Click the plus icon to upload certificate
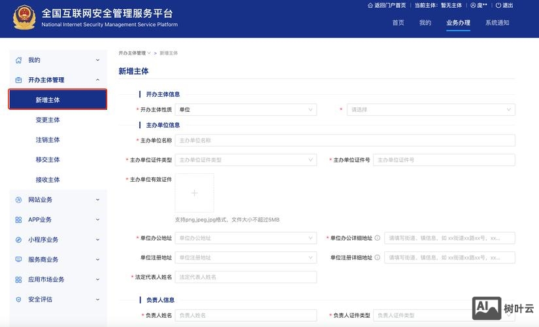 point(195,193)
